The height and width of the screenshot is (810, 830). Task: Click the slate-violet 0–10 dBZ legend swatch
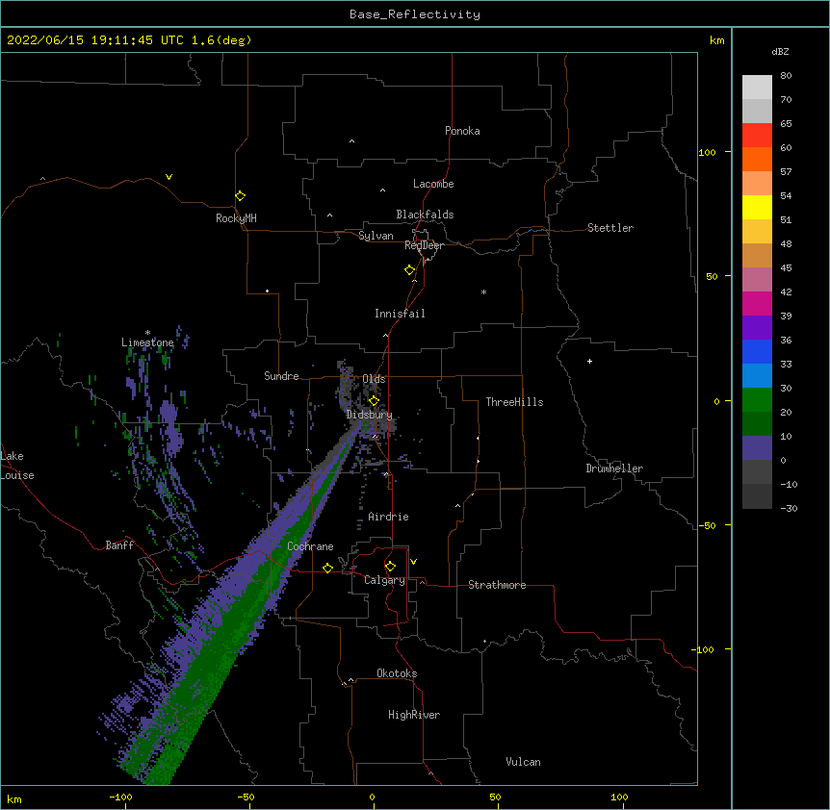[x=757, y=448]
